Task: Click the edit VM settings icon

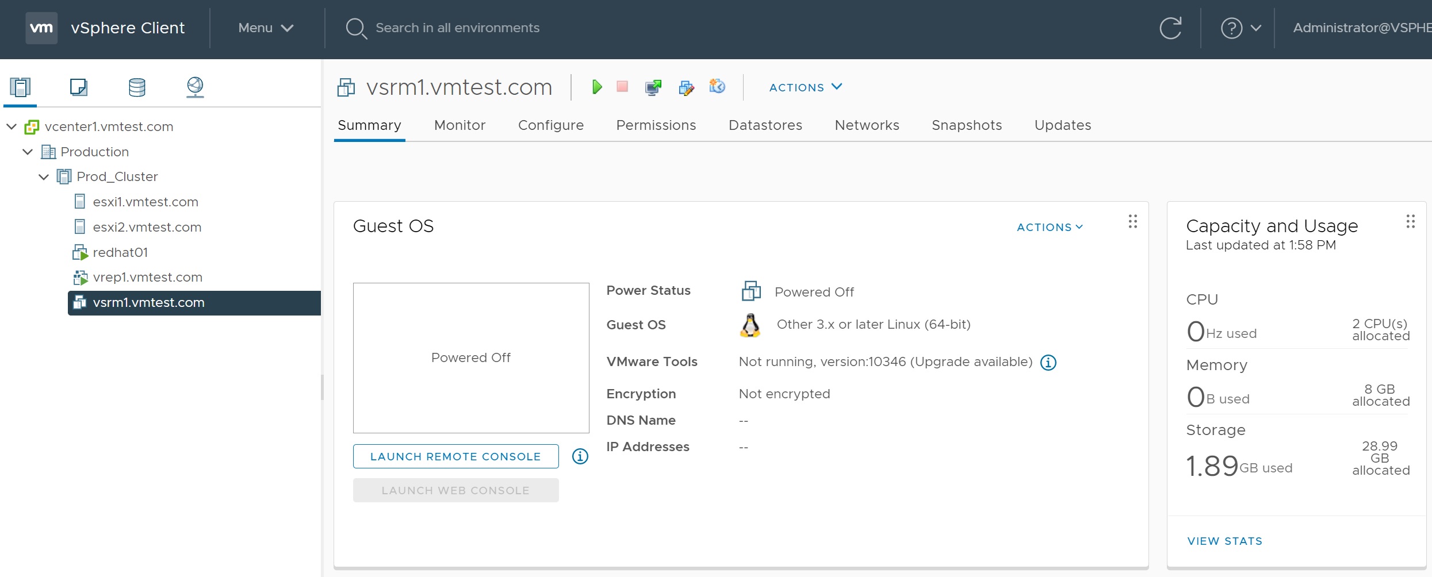Action: pyautogui.click(x=686, y=87)
